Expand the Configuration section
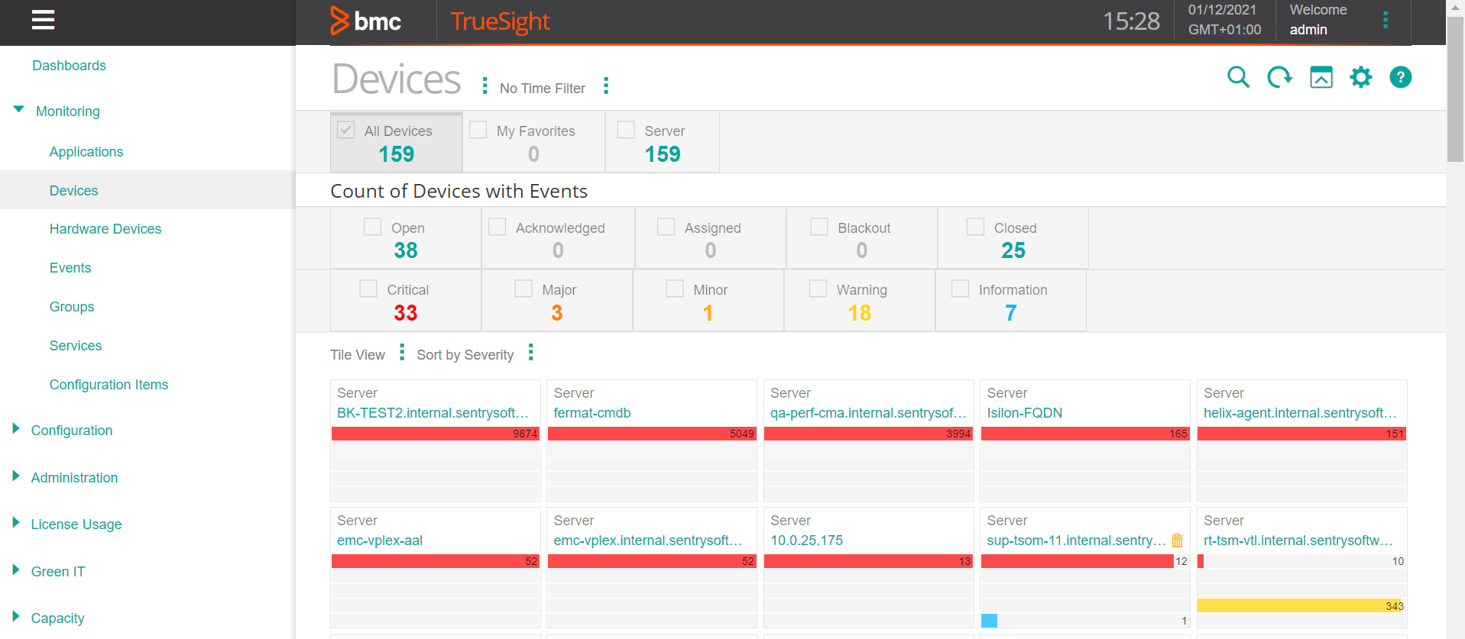 coord(16,429)
